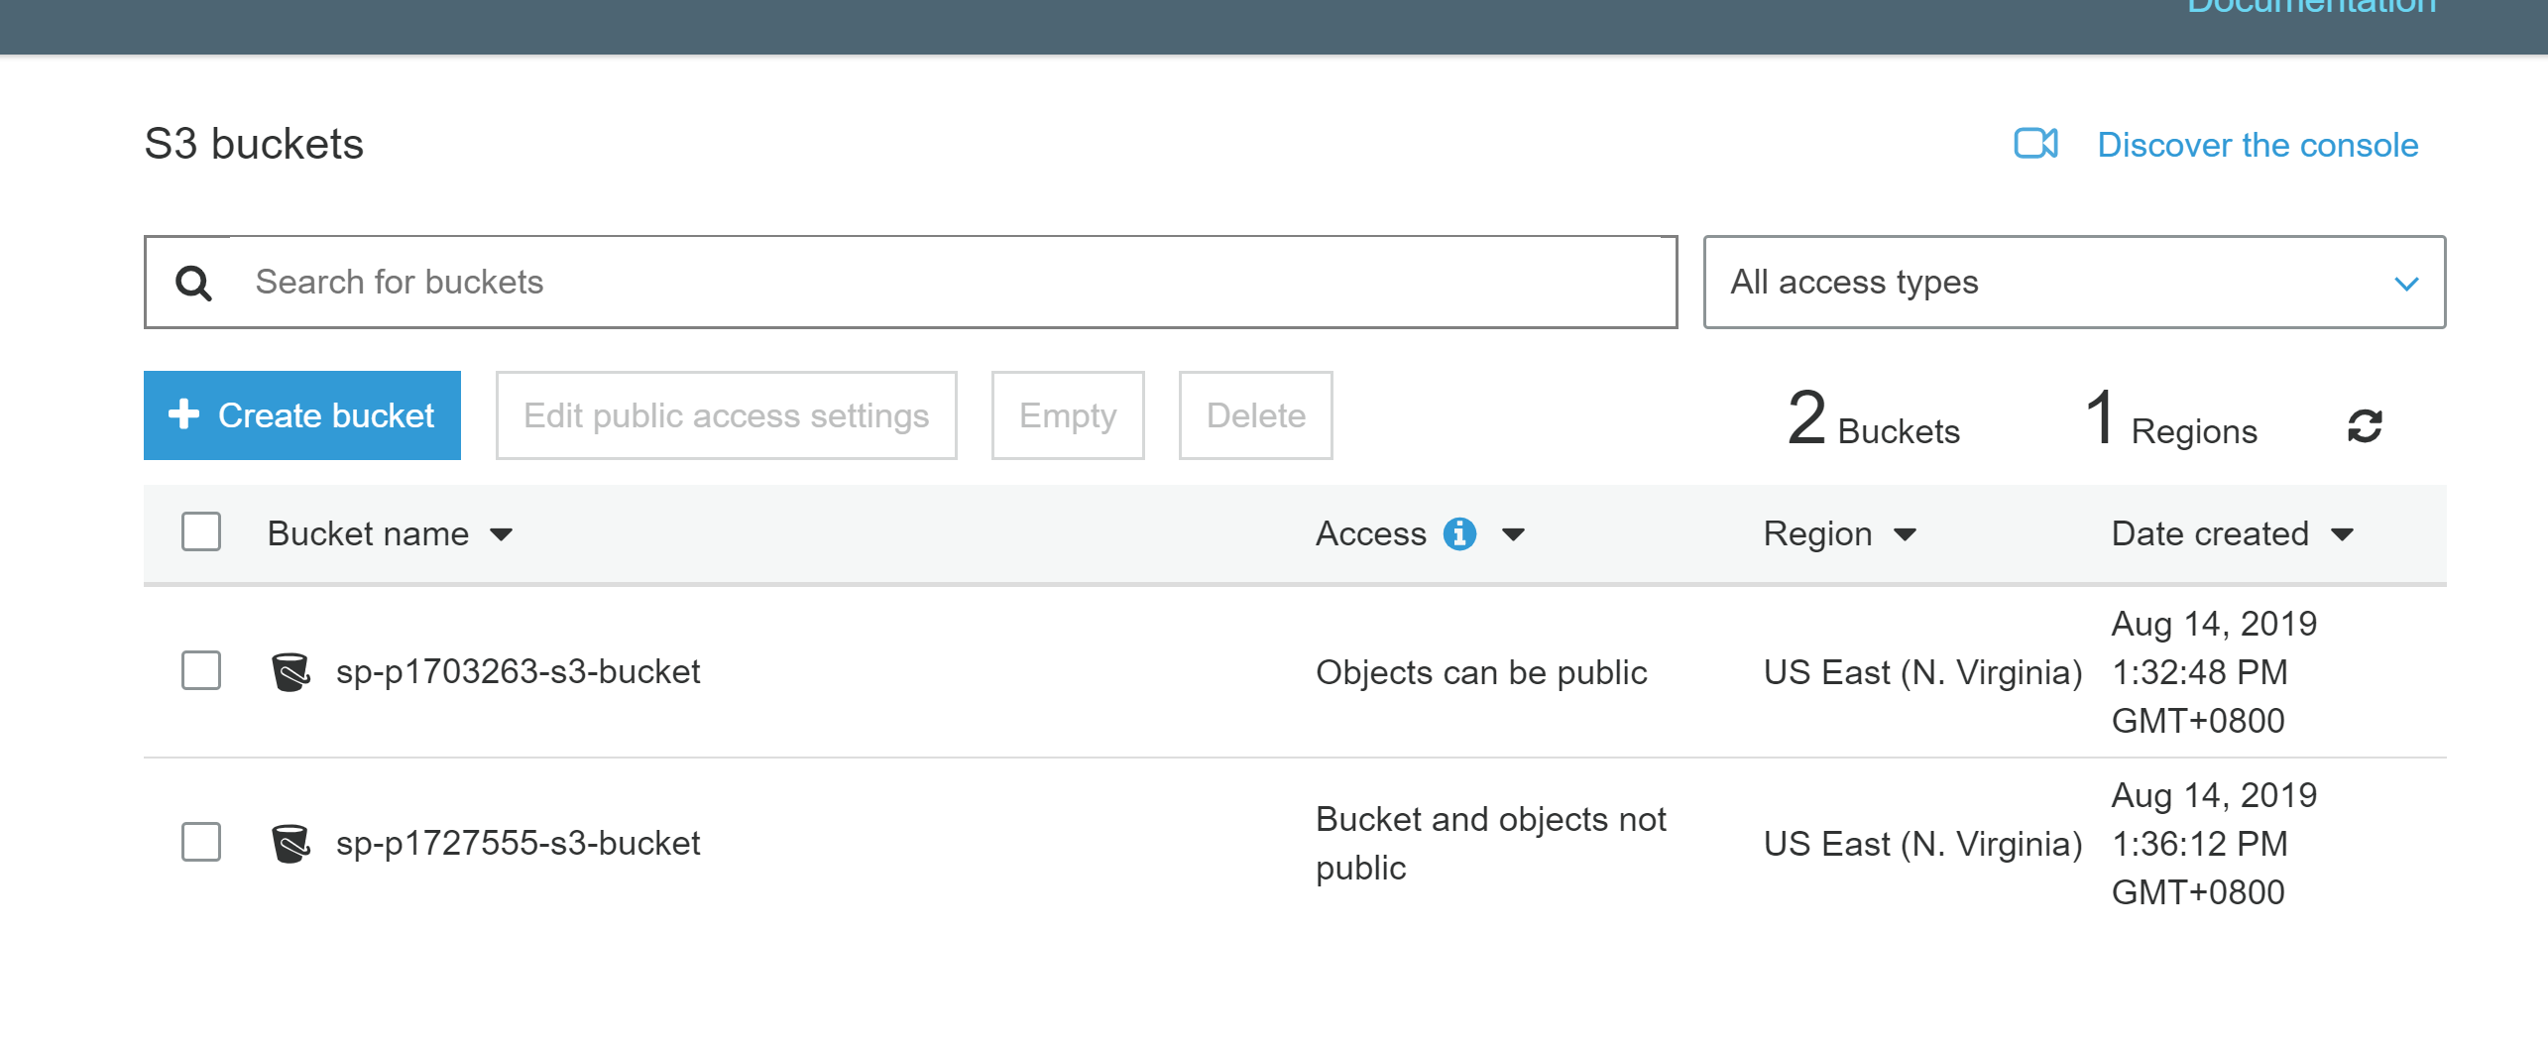Click bucket icon for sp-p1727555-s3-bucket
Image resolution: width=2548 pixels, height=1053 pixels.
click(290, 843)
